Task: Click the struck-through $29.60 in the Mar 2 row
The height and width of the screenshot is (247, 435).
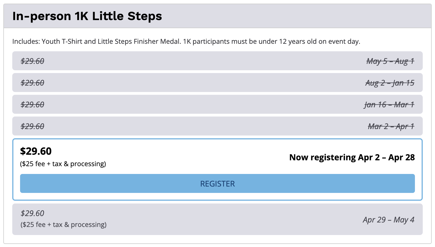Action: coord(32,126)
